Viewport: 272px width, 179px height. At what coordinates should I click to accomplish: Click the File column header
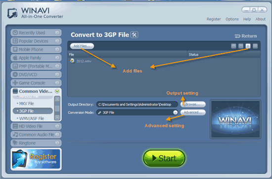[127, 54]
